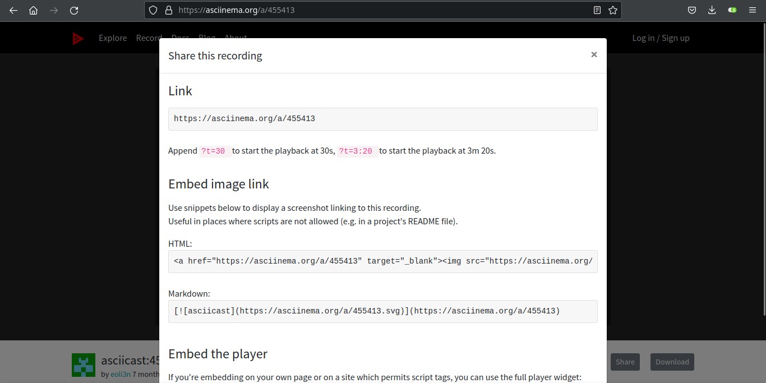Viewport: 766px width, 383px height.
Task: Select the recording link field
Action: [383, 119]
